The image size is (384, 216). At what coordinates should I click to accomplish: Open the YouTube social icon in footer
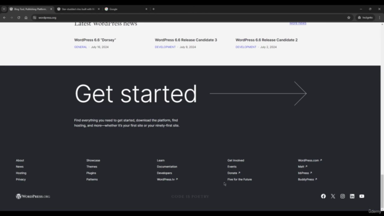[362, 196]
